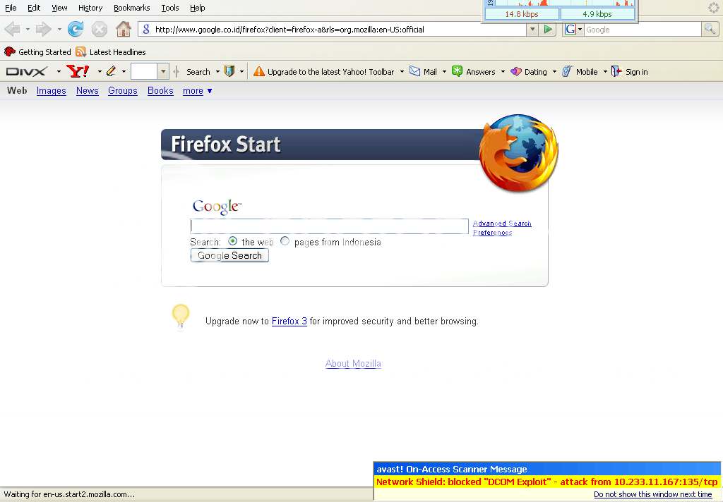Click 'Do not show this window next time'

click(653, 494)
